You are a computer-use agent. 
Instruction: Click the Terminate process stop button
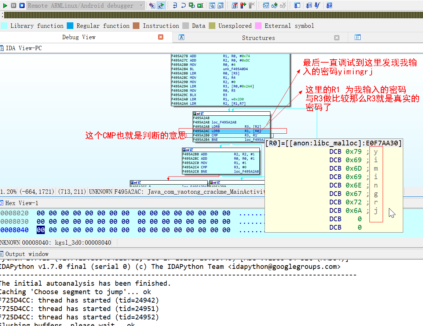[22, 5]
